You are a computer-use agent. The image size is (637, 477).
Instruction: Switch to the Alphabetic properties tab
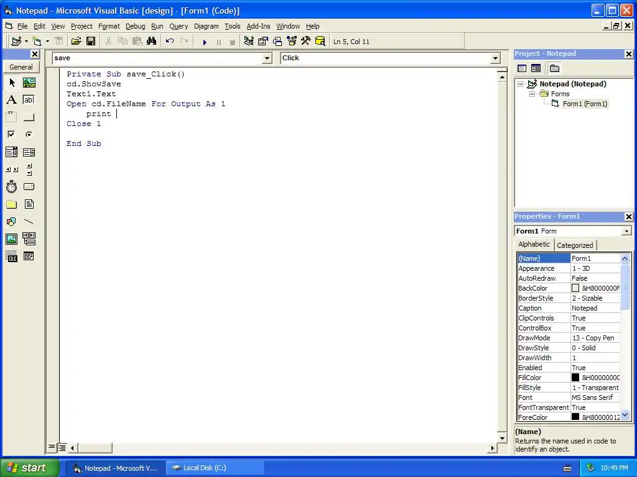pos(534,244)
